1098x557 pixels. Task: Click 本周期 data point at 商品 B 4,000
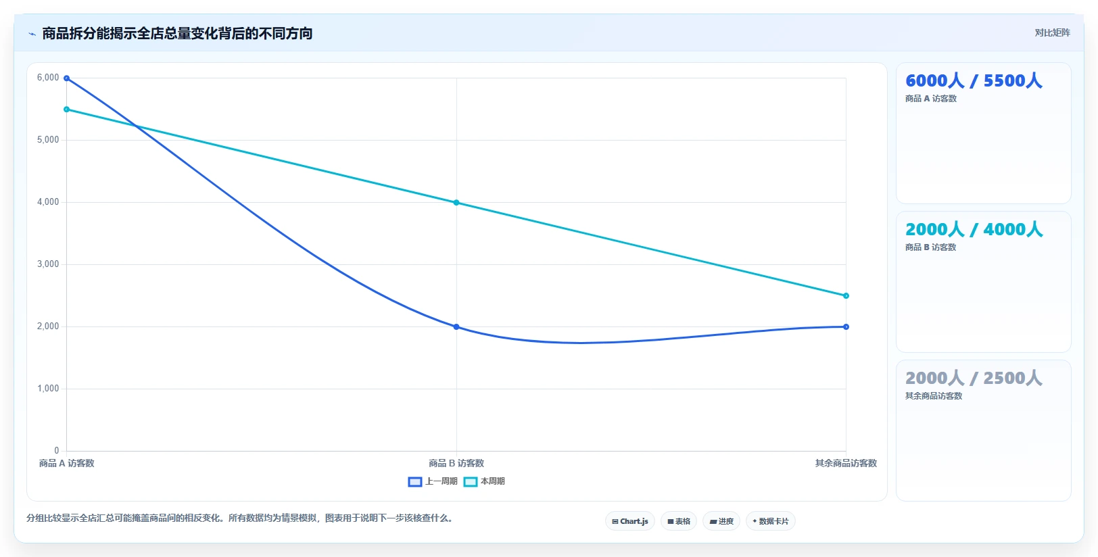coord(456,203)
